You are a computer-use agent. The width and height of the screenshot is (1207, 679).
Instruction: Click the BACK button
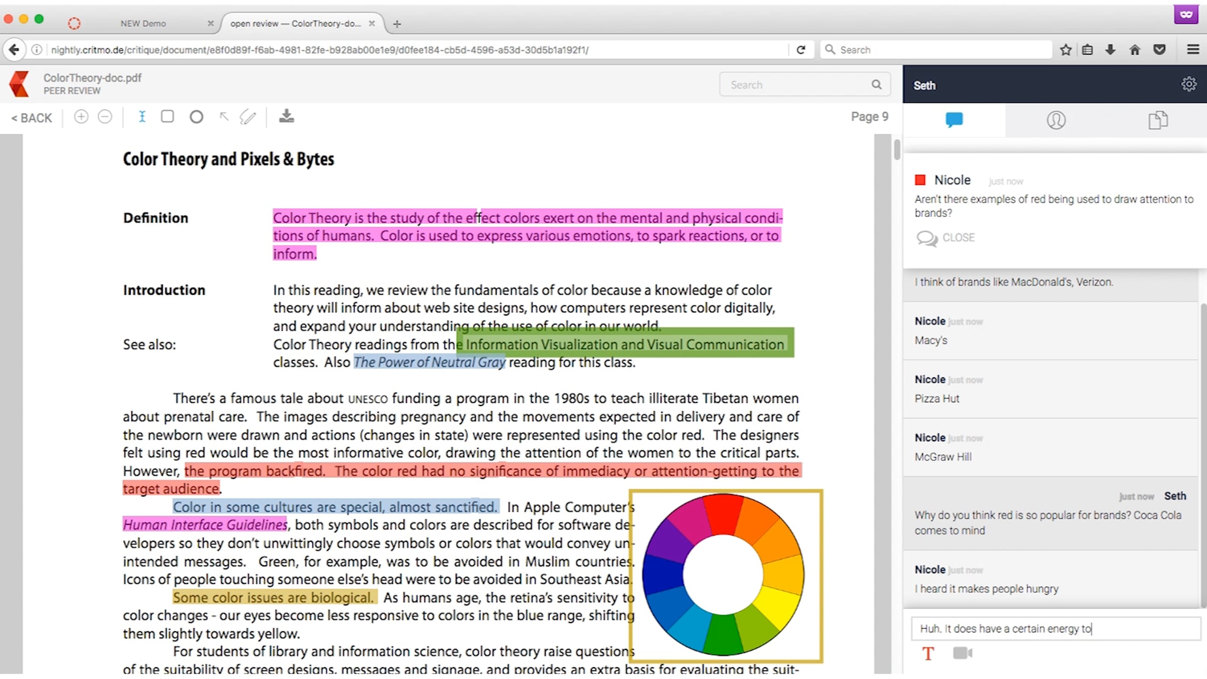[x=32, y=118]
